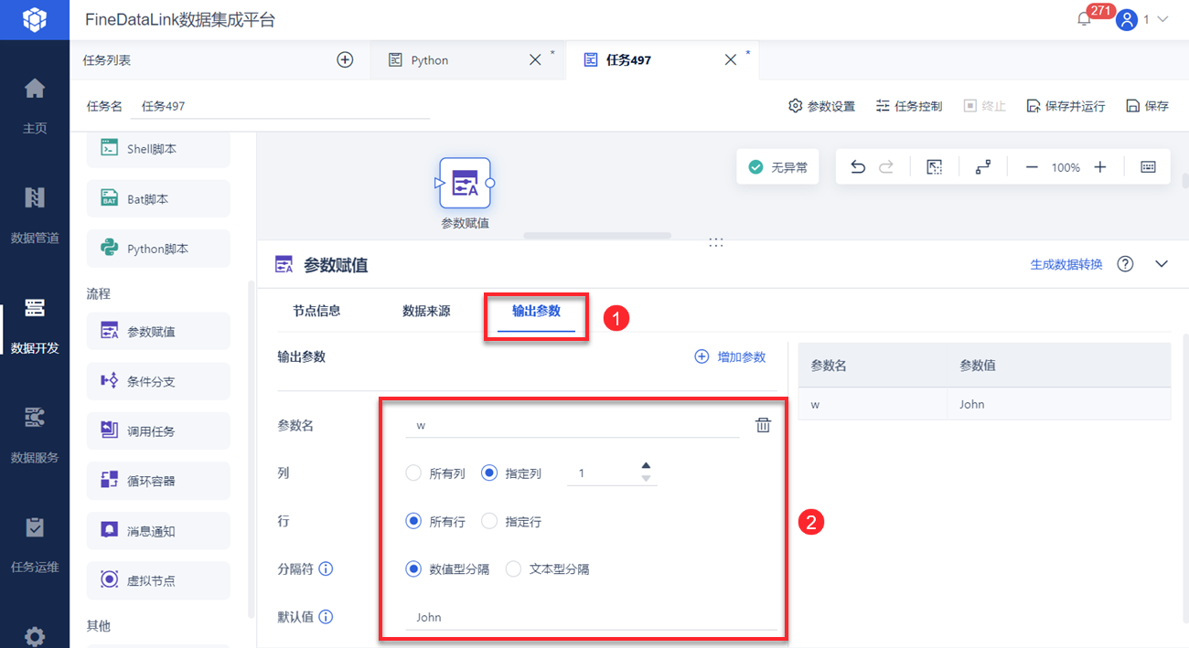Delete parameter w with trash icon
The height and width of the screenshot is (648, 1189).
pyautogui.click(x=763, y=425)
